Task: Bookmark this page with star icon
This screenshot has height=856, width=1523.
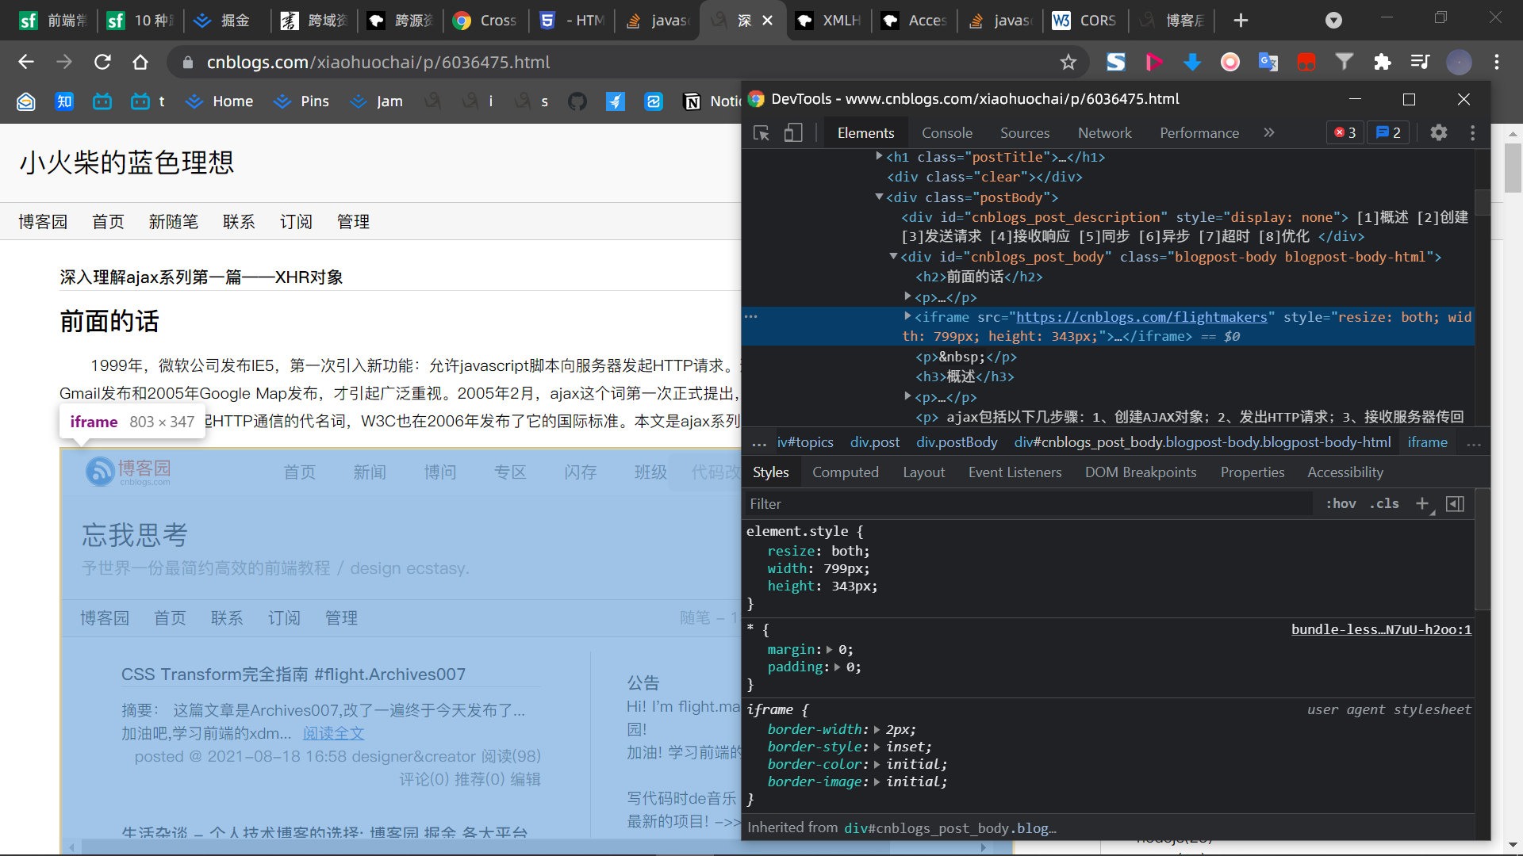Action: tap(1068, 62)
